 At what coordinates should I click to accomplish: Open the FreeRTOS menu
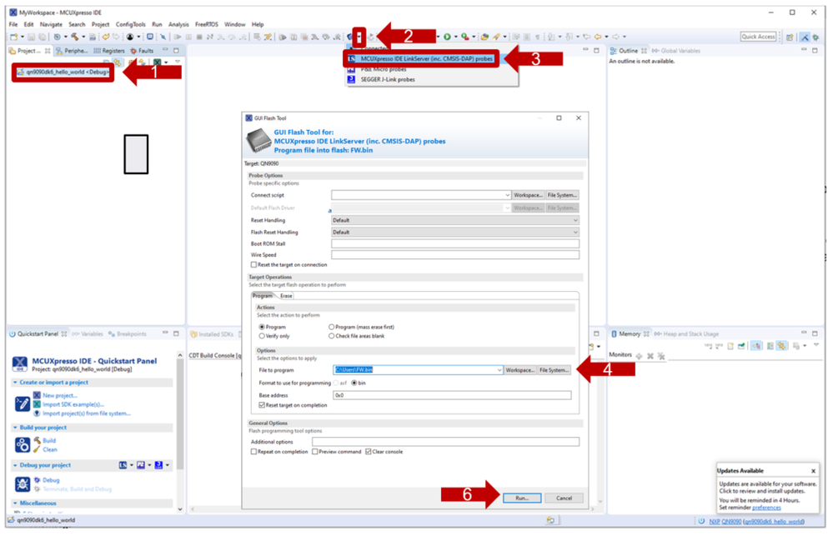(206, 24)
